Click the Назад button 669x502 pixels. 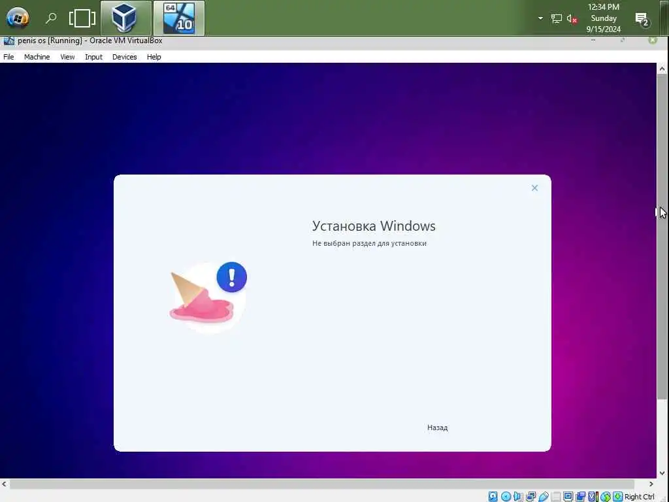[437, 427]
